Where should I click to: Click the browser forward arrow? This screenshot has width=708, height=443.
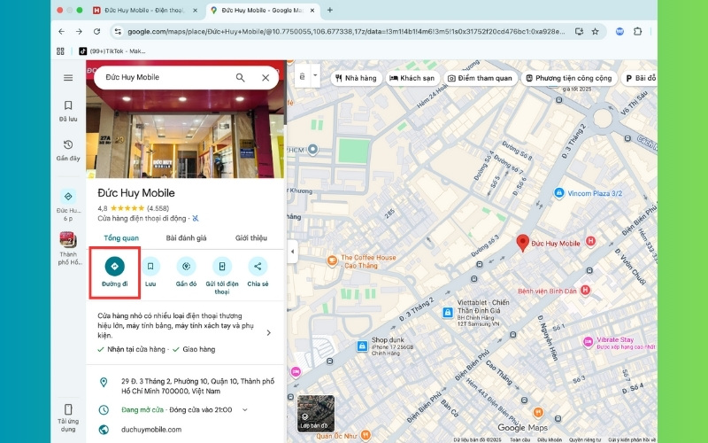tap(79, 31)
